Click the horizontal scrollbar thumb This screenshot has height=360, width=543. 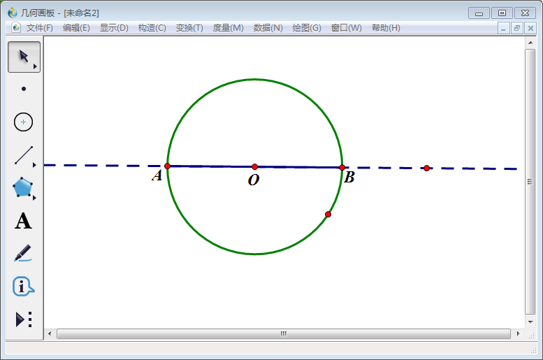click(x=283, y=334)
